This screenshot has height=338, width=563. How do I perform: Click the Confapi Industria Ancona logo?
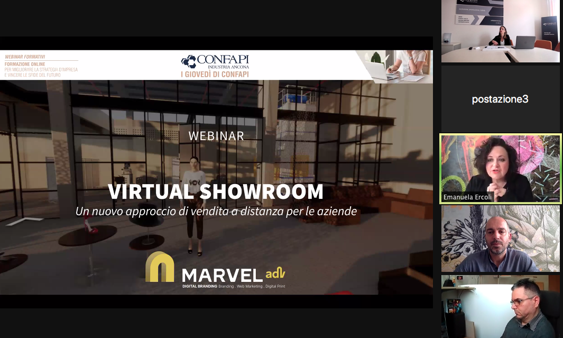[215, 62]
